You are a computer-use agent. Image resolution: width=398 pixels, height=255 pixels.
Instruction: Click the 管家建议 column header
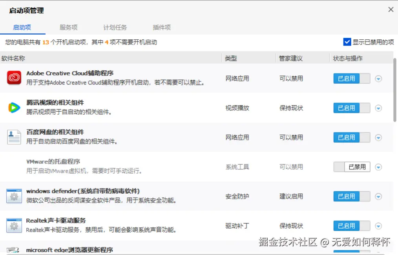tap(290, 59)
